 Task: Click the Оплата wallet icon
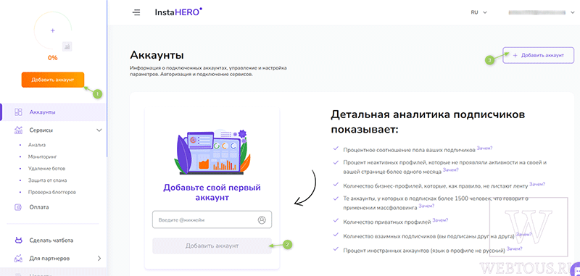[19, 207]
